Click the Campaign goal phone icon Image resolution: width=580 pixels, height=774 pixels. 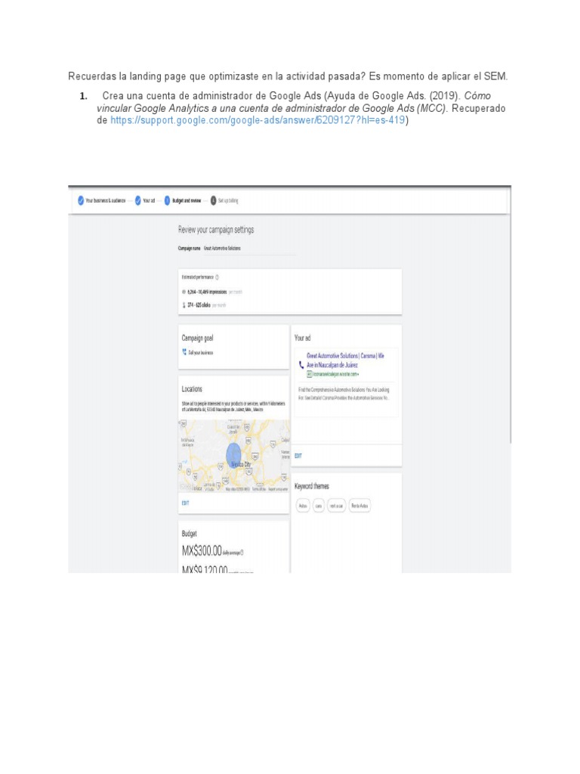coord(184,352)
